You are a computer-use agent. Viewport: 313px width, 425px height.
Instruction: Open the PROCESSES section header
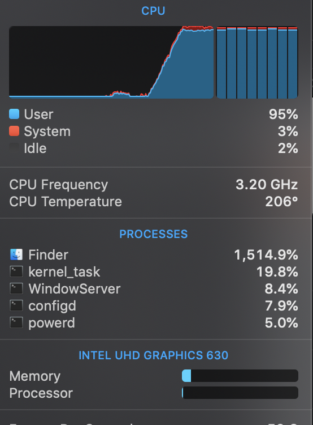tap(153, 234)
